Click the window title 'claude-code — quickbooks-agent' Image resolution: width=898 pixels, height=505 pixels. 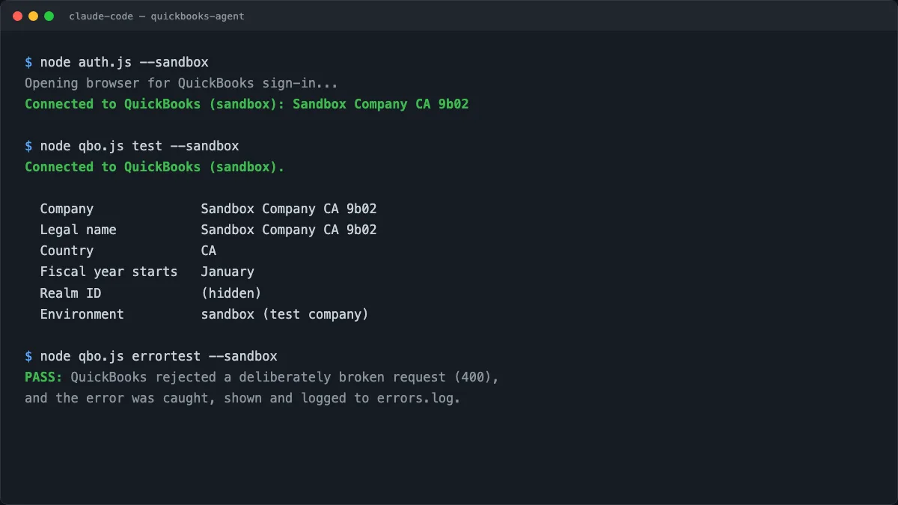coord(156,16)
